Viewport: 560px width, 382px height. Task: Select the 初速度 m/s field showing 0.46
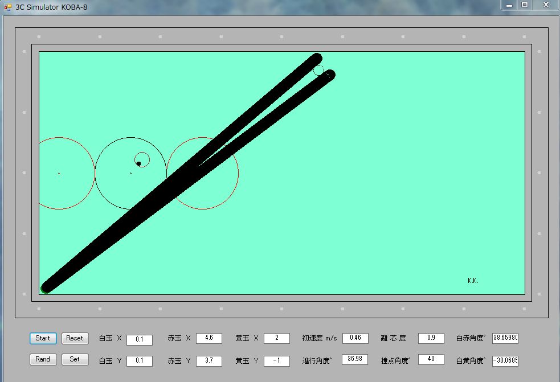pyautogui.click(x=355, y=338)
